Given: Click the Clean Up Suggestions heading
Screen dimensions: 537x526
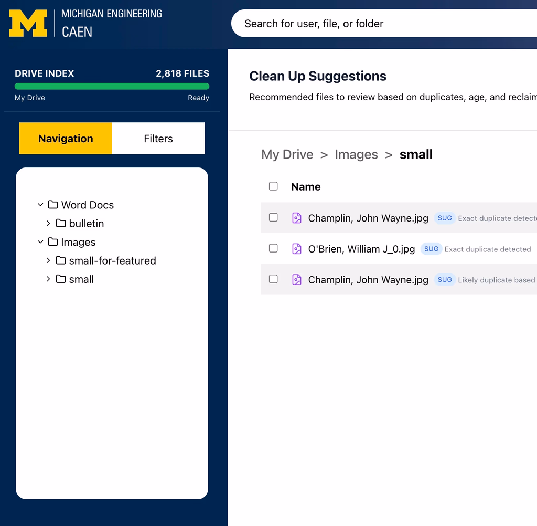Looking at the screenshot, I should (x=317, y=76).
